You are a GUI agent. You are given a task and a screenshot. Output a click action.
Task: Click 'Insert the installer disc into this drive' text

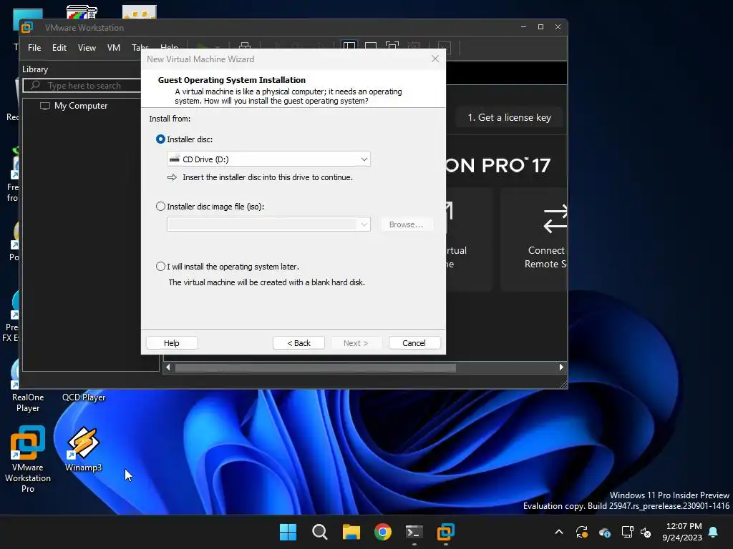(268, 177)
